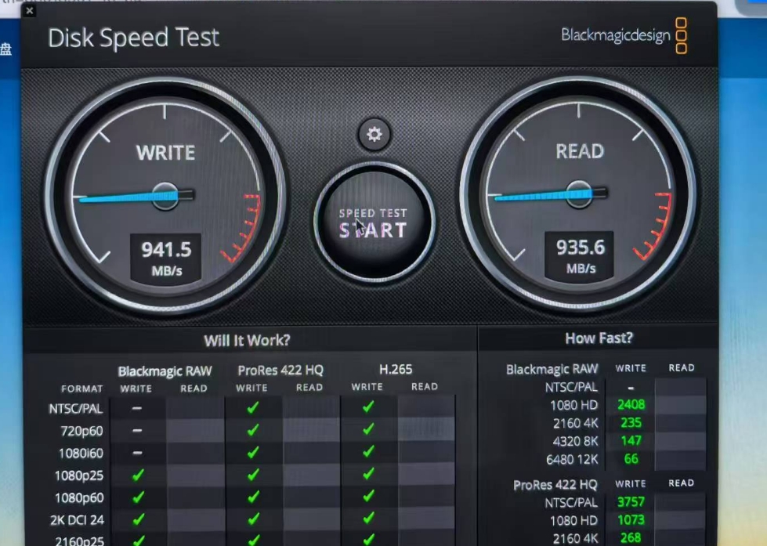
Task: Select the 1073 ProRes 1080 HD write value
Action: pos(631,520)
